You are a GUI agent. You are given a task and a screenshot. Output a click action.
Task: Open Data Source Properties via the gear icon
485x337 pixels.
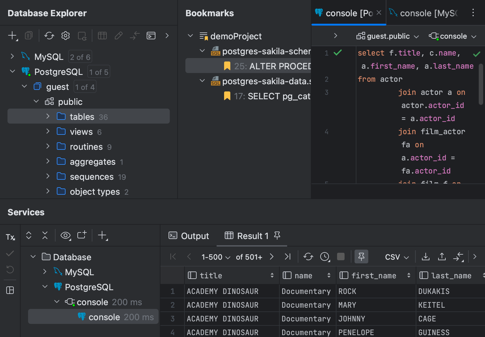65,36
